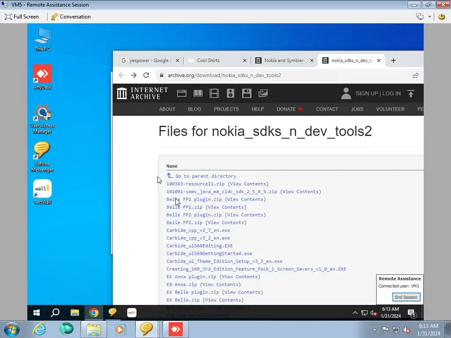Open AnyDesk desktop shortcut
Image resolution: width=451 pixels, height=338 pixels.
(x=42, y=77)
